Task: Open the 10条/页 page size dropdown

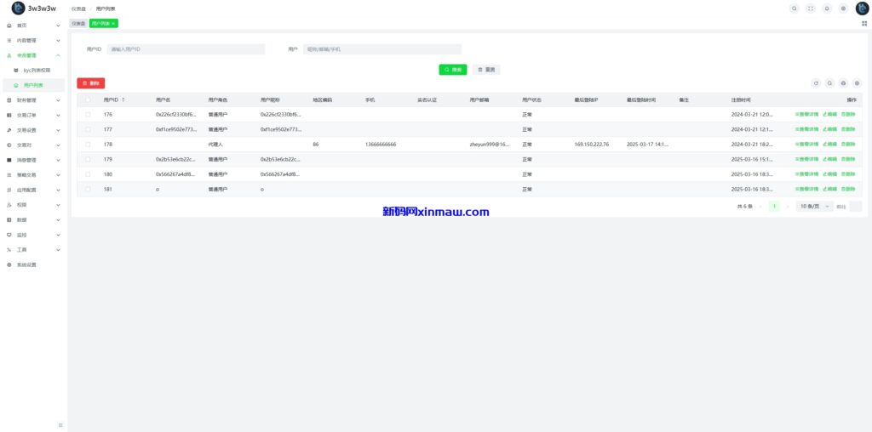Action: pos(814,206)
